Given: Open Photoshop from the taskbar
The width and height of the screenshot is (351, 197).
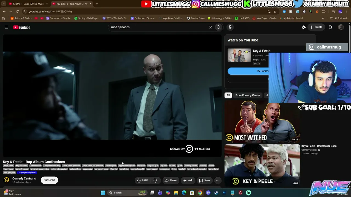Looking at the screenshot, I should [224, 193].
